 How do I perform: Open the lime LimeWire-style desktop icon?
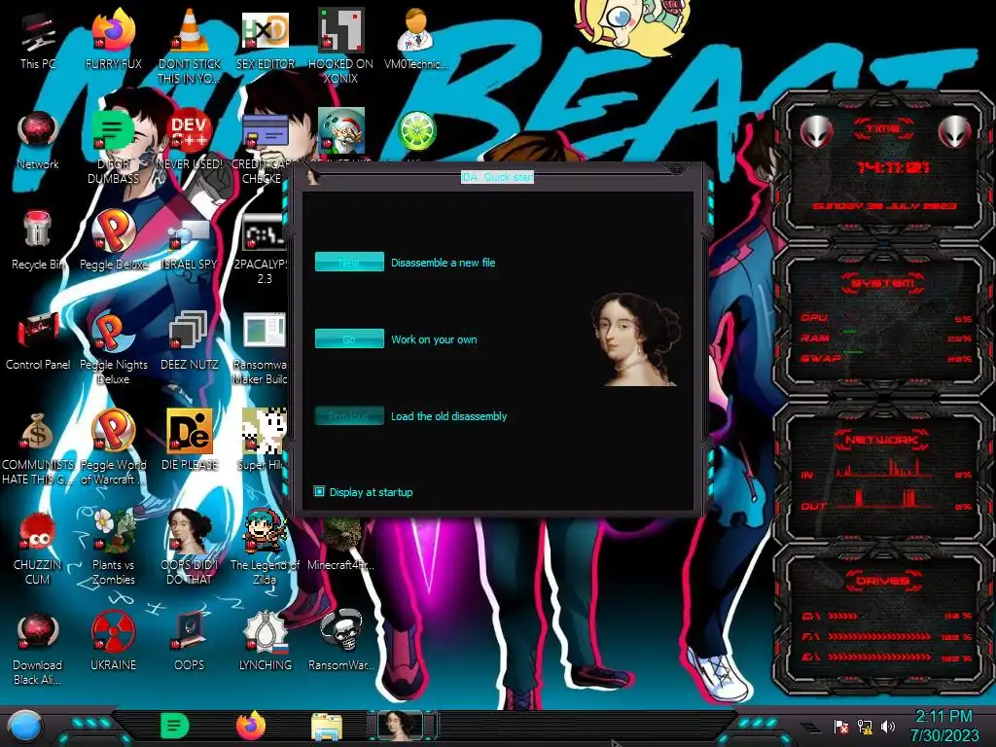click(416, 132)
